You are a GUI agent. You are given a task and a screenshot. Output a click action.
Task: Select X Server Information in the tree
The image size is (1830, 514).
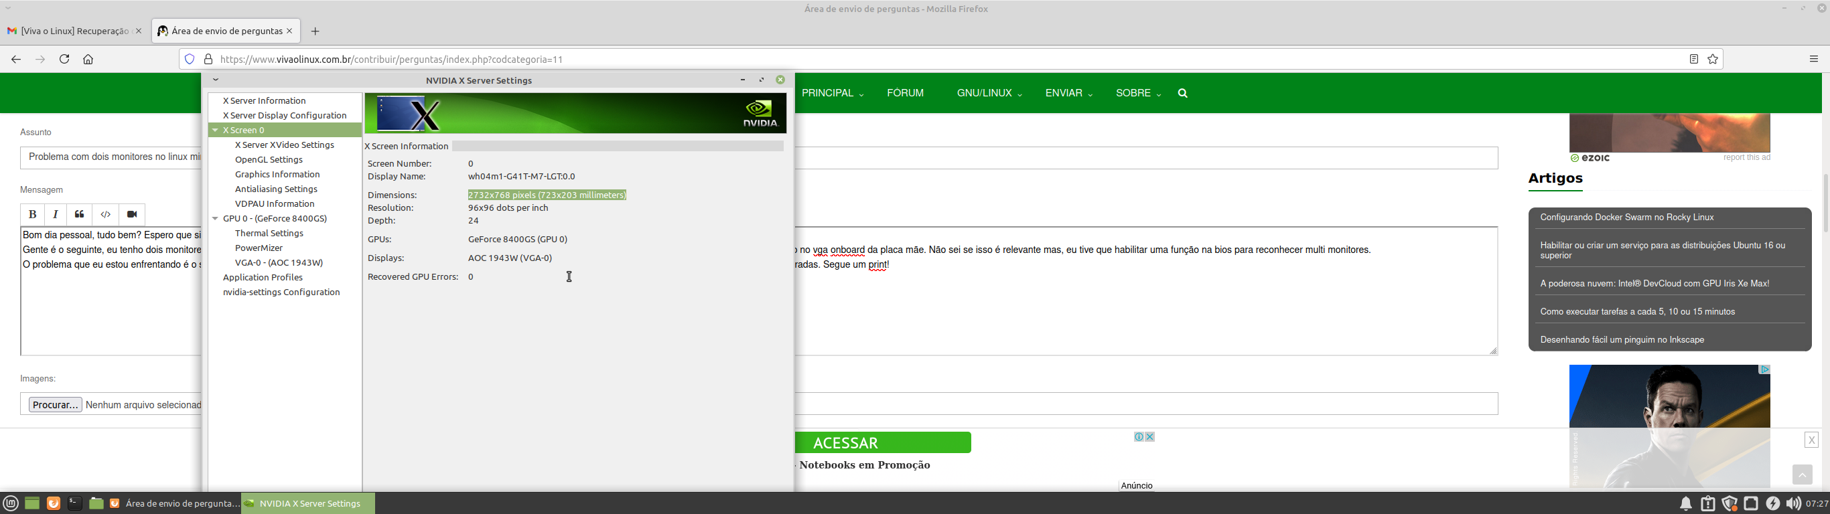pyautogui.click(x=265, y=101)
